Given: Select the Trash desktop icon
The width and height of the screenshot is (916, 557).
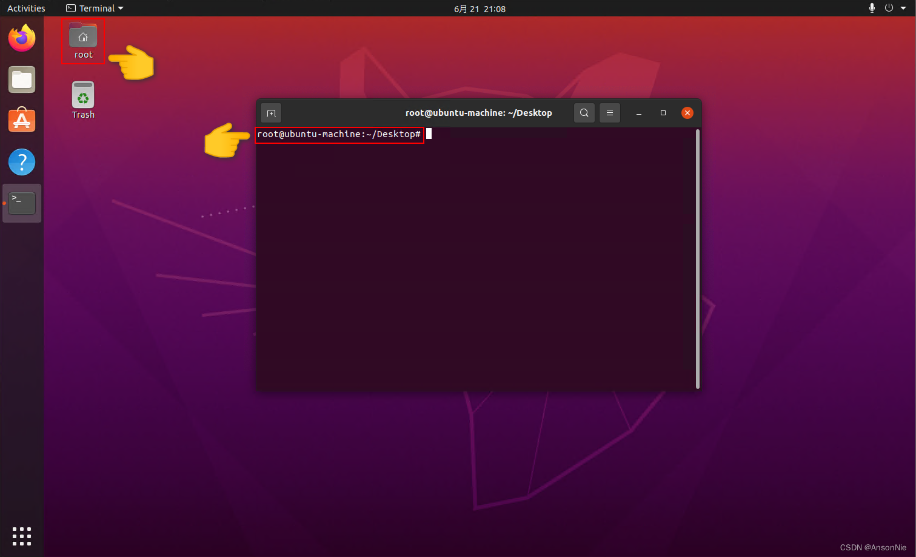Looking at the screenshot, I should [x=83, y=101].
